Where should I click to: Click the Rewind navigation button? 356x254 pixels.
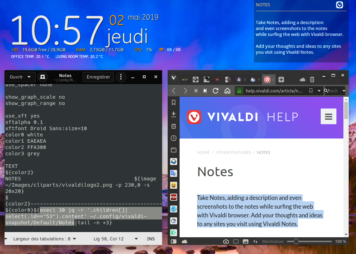196,91
